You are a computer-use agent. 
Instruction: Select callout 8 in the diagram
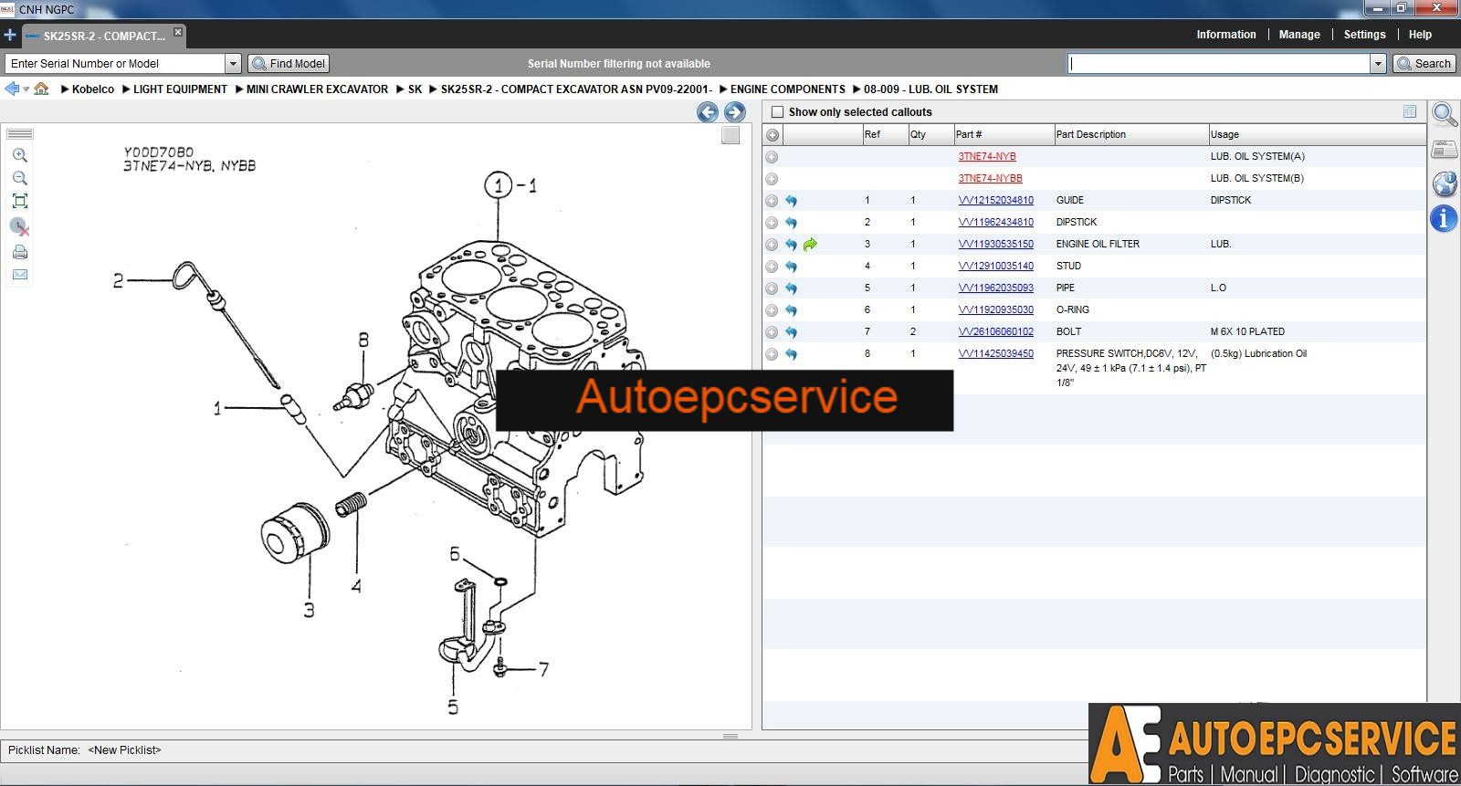pos(363,340)
